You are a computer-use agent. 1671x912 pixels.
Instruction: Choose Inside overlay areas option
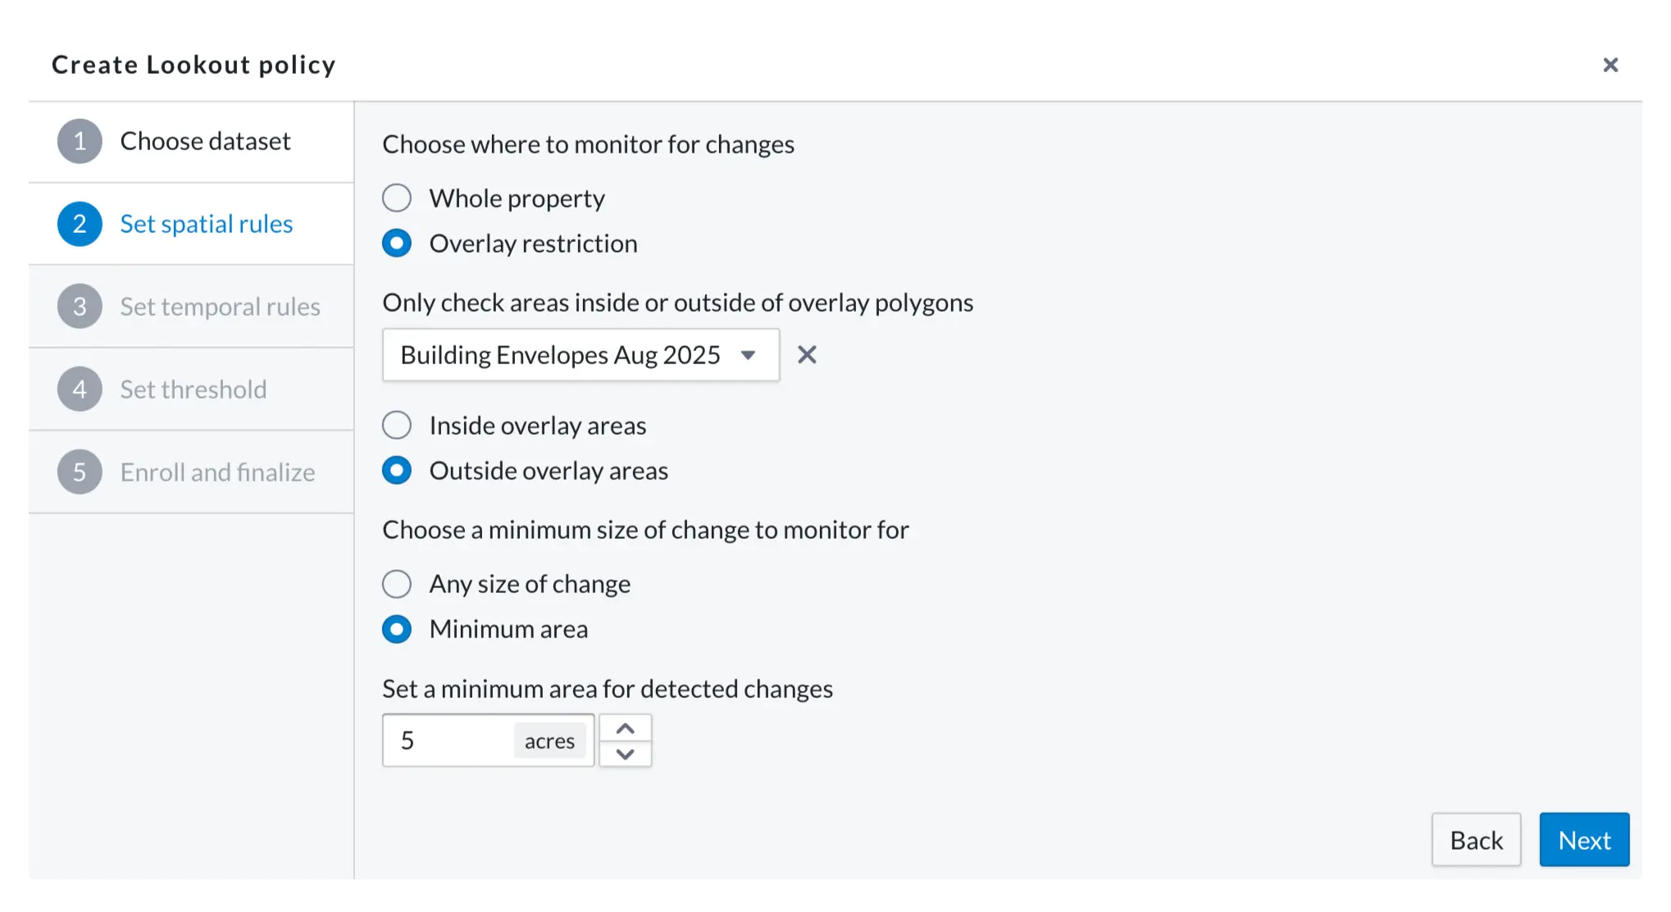(397, 425)
